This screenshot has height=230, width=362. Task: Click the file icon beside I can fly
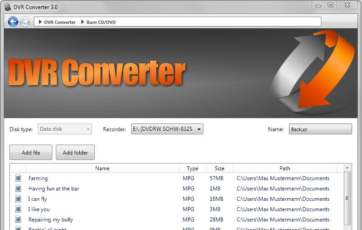click(x=18, y=199)
